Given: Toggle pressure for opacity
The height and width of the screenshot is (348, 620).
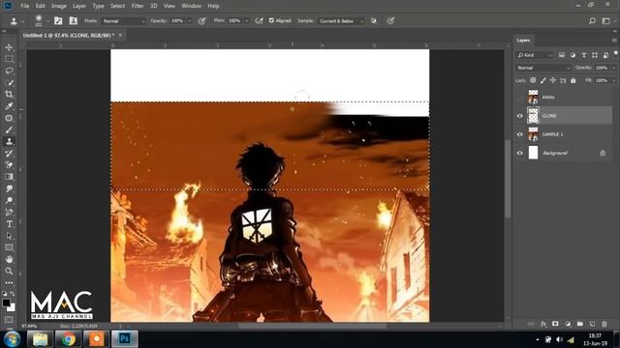Looking at the screenshot, I should tap(201, 21).
